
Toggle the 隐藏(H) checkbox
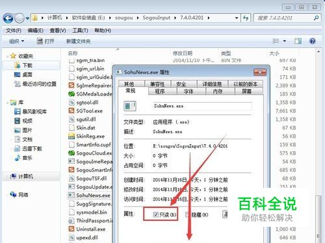point(187,214)
